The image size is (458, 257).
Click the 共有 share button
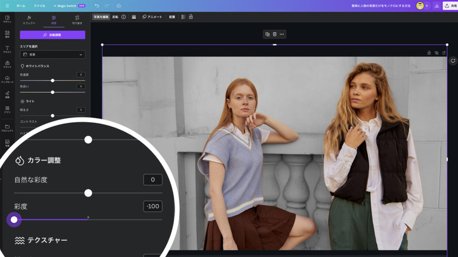451,6
